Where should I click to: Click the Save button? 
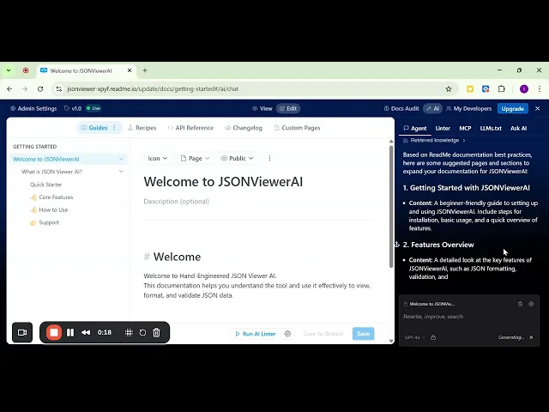(363, 334)
